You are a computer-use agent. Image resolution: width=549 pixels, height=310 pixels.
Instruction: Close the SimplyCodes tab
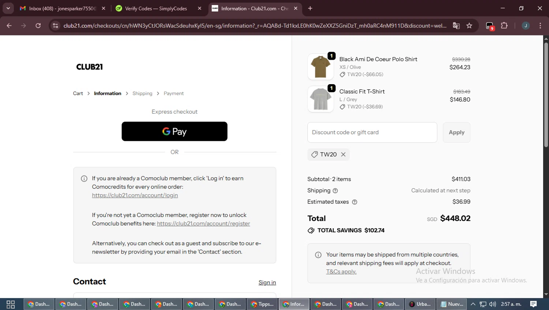point(199,8)
